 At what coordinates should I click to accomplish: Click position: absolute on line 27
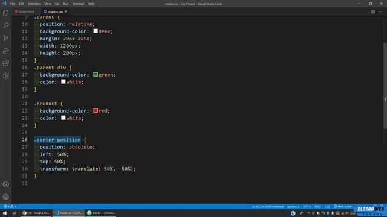(x=67, y=147)
